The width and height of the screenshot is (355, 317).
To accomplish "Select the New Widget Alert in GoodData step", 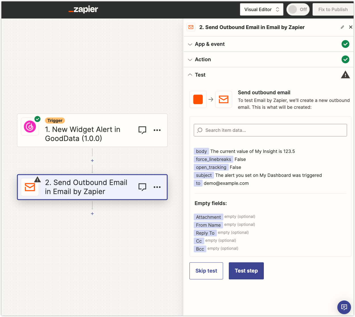I will (92, 130).
